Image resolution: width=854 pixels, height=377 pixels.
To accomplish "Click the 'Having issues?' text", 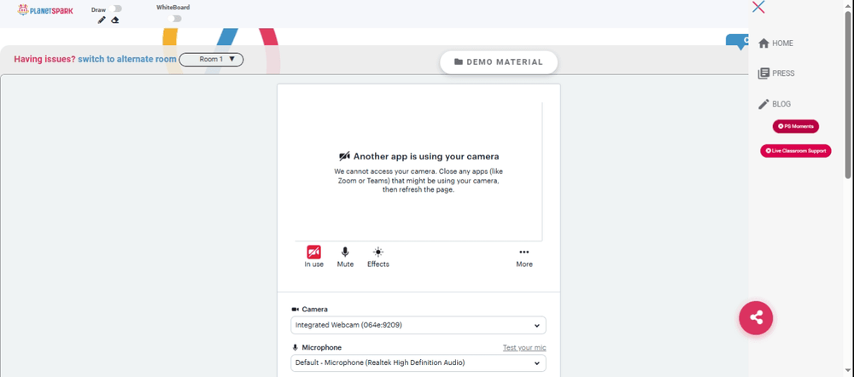I will tap(44, 60).
